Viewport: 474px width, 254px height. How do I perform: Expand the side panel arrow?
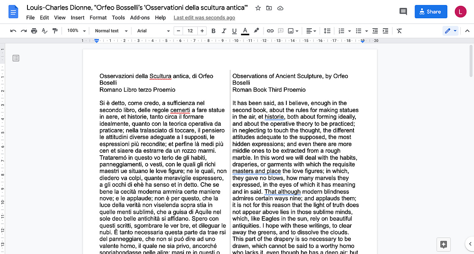tap(470, 244)
